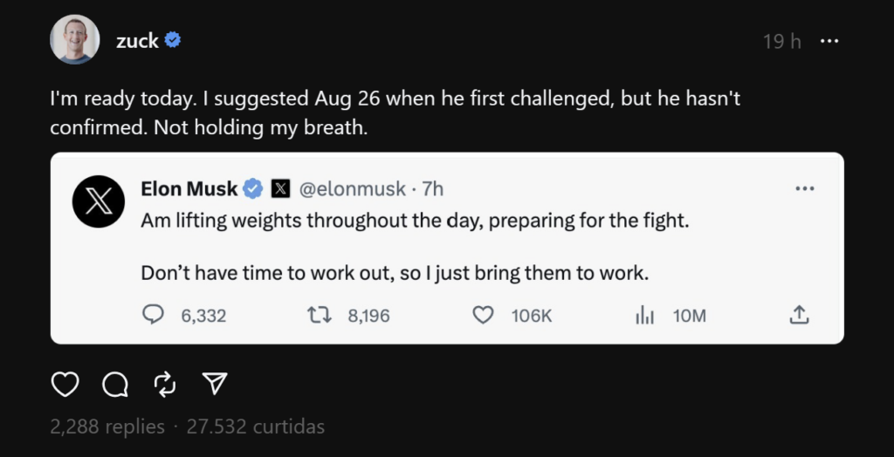Click the 19 h post timestamp
This screenshot has width=894, height=457.
(x=781, y=41)
